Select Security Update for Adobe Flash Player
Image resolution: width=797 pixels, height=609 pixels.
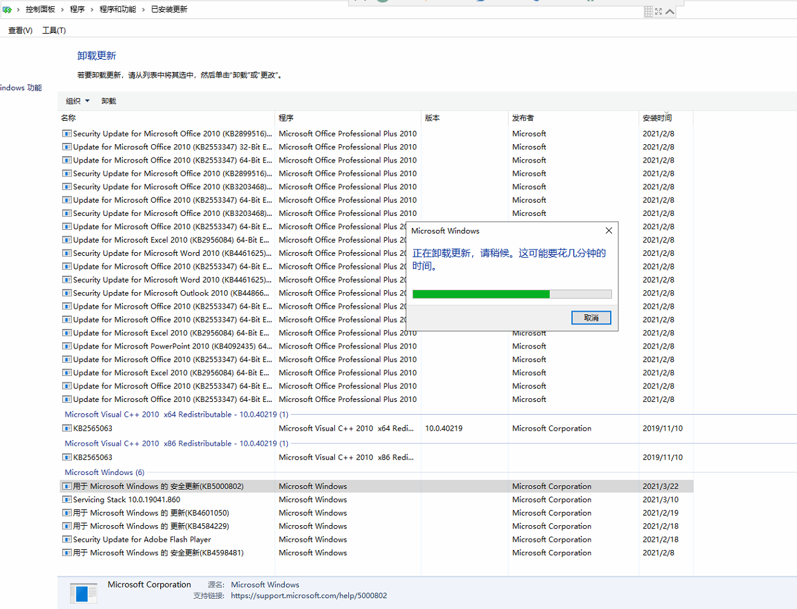pos(376,540)
